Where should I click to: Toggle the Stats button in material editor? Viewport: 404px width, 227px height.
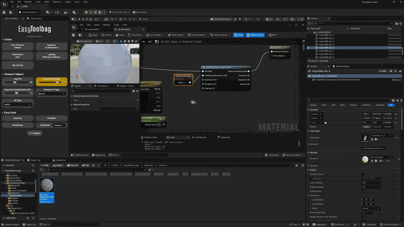[239, 35]
